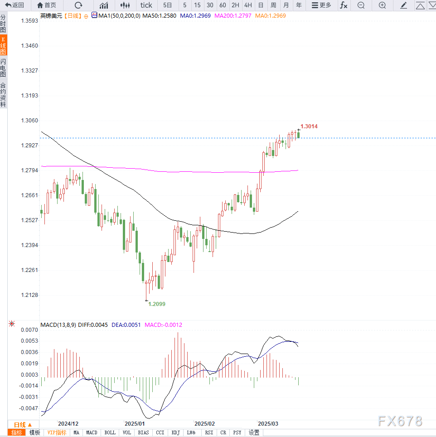Click the 1.3014 high price marker
The height and width of the screenshot is (437, 436).
tap(309, 126)
